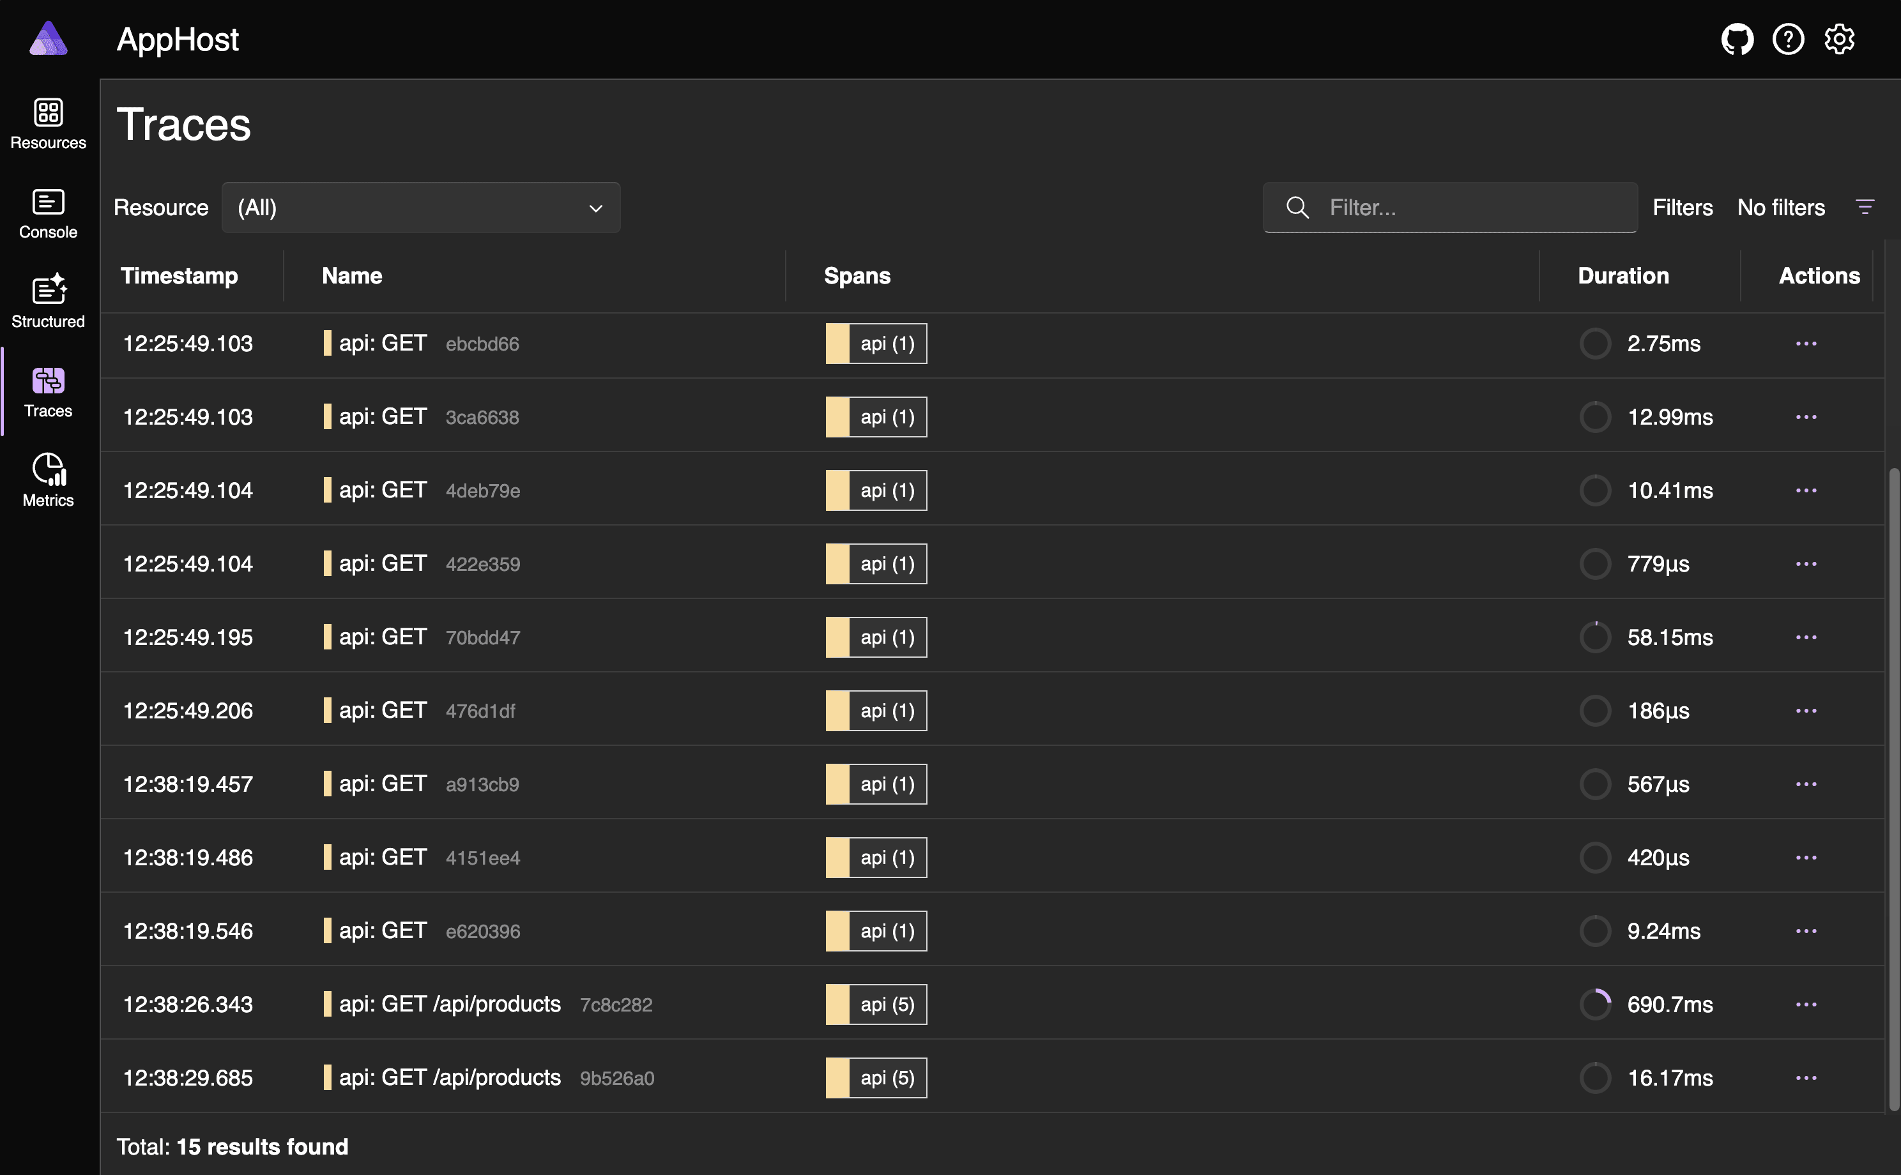Screen dimensions: 1901x1175
Task: Open trace api: GET 70bdd47
Action: 383,637
